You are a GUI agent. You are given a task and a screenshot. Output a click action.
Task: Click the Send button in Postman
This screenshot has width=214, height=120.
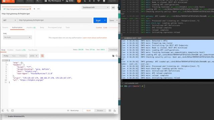pos(98,20)
